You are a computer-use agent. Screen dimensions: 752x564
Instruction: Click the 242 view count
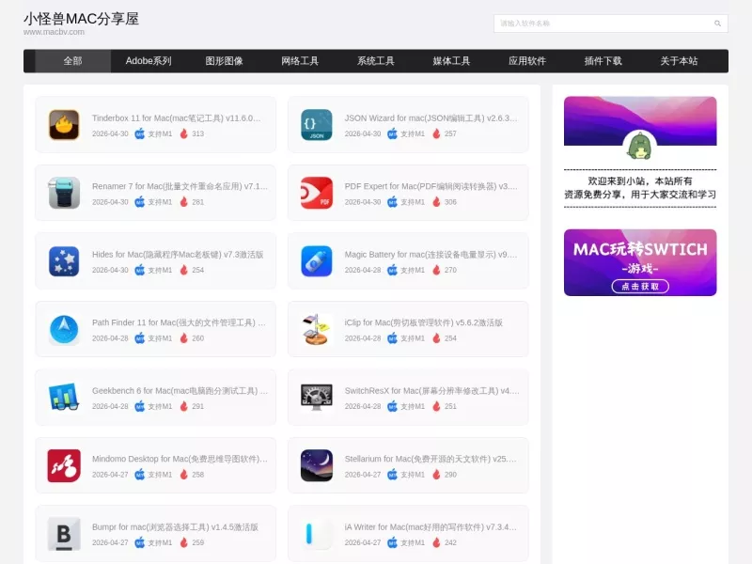[x=450, y=542]
